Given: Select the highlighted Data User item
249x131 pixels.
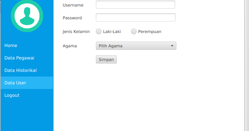Looking at the screenshot, I should 27,83.
